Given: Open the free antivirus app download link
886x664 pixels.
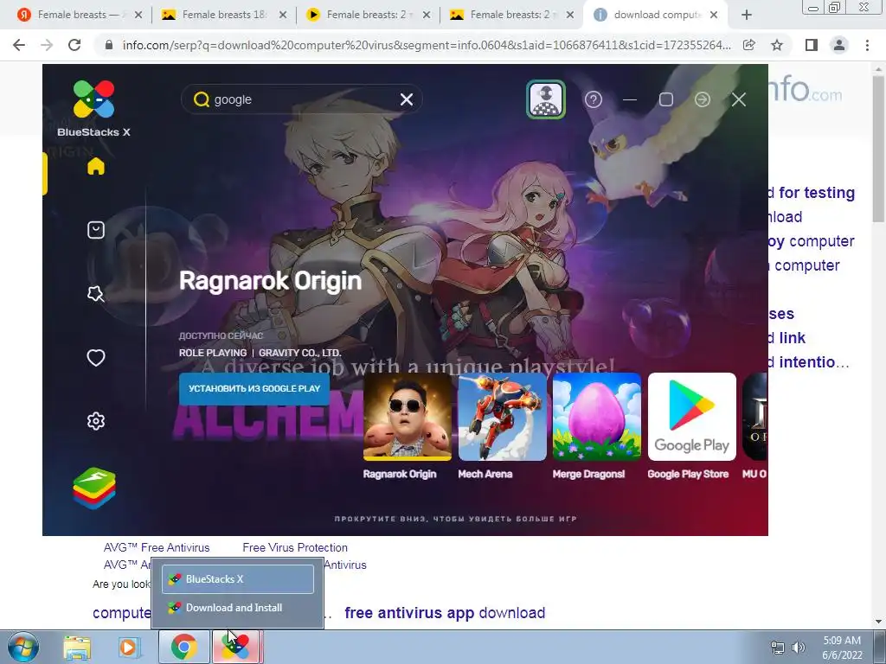Looking at the screenshot, I should [445, 613].
